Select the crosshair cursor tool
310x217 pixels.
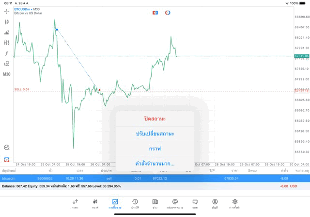click(7, 11)
